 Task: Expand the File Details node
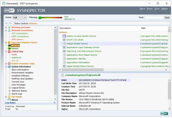(x=6, y=97)
